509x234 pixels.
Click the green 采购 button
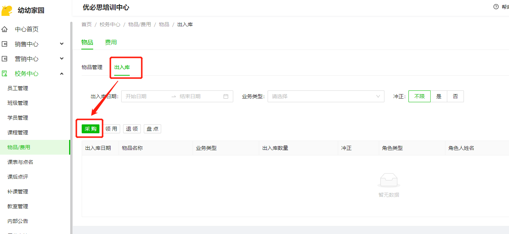click(x=91, y=129)
